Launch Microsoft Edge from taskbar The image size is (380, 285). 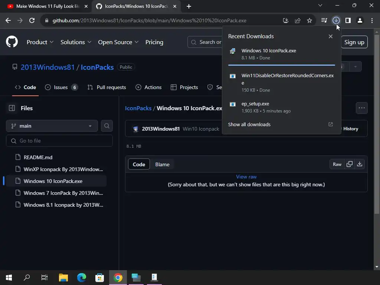point(81,278)
